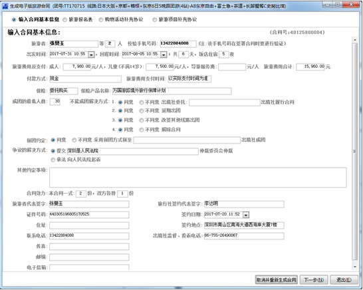363x290 pixels.
Task: Switch to the 旅游报名表 option
Action: pos(65,20)
